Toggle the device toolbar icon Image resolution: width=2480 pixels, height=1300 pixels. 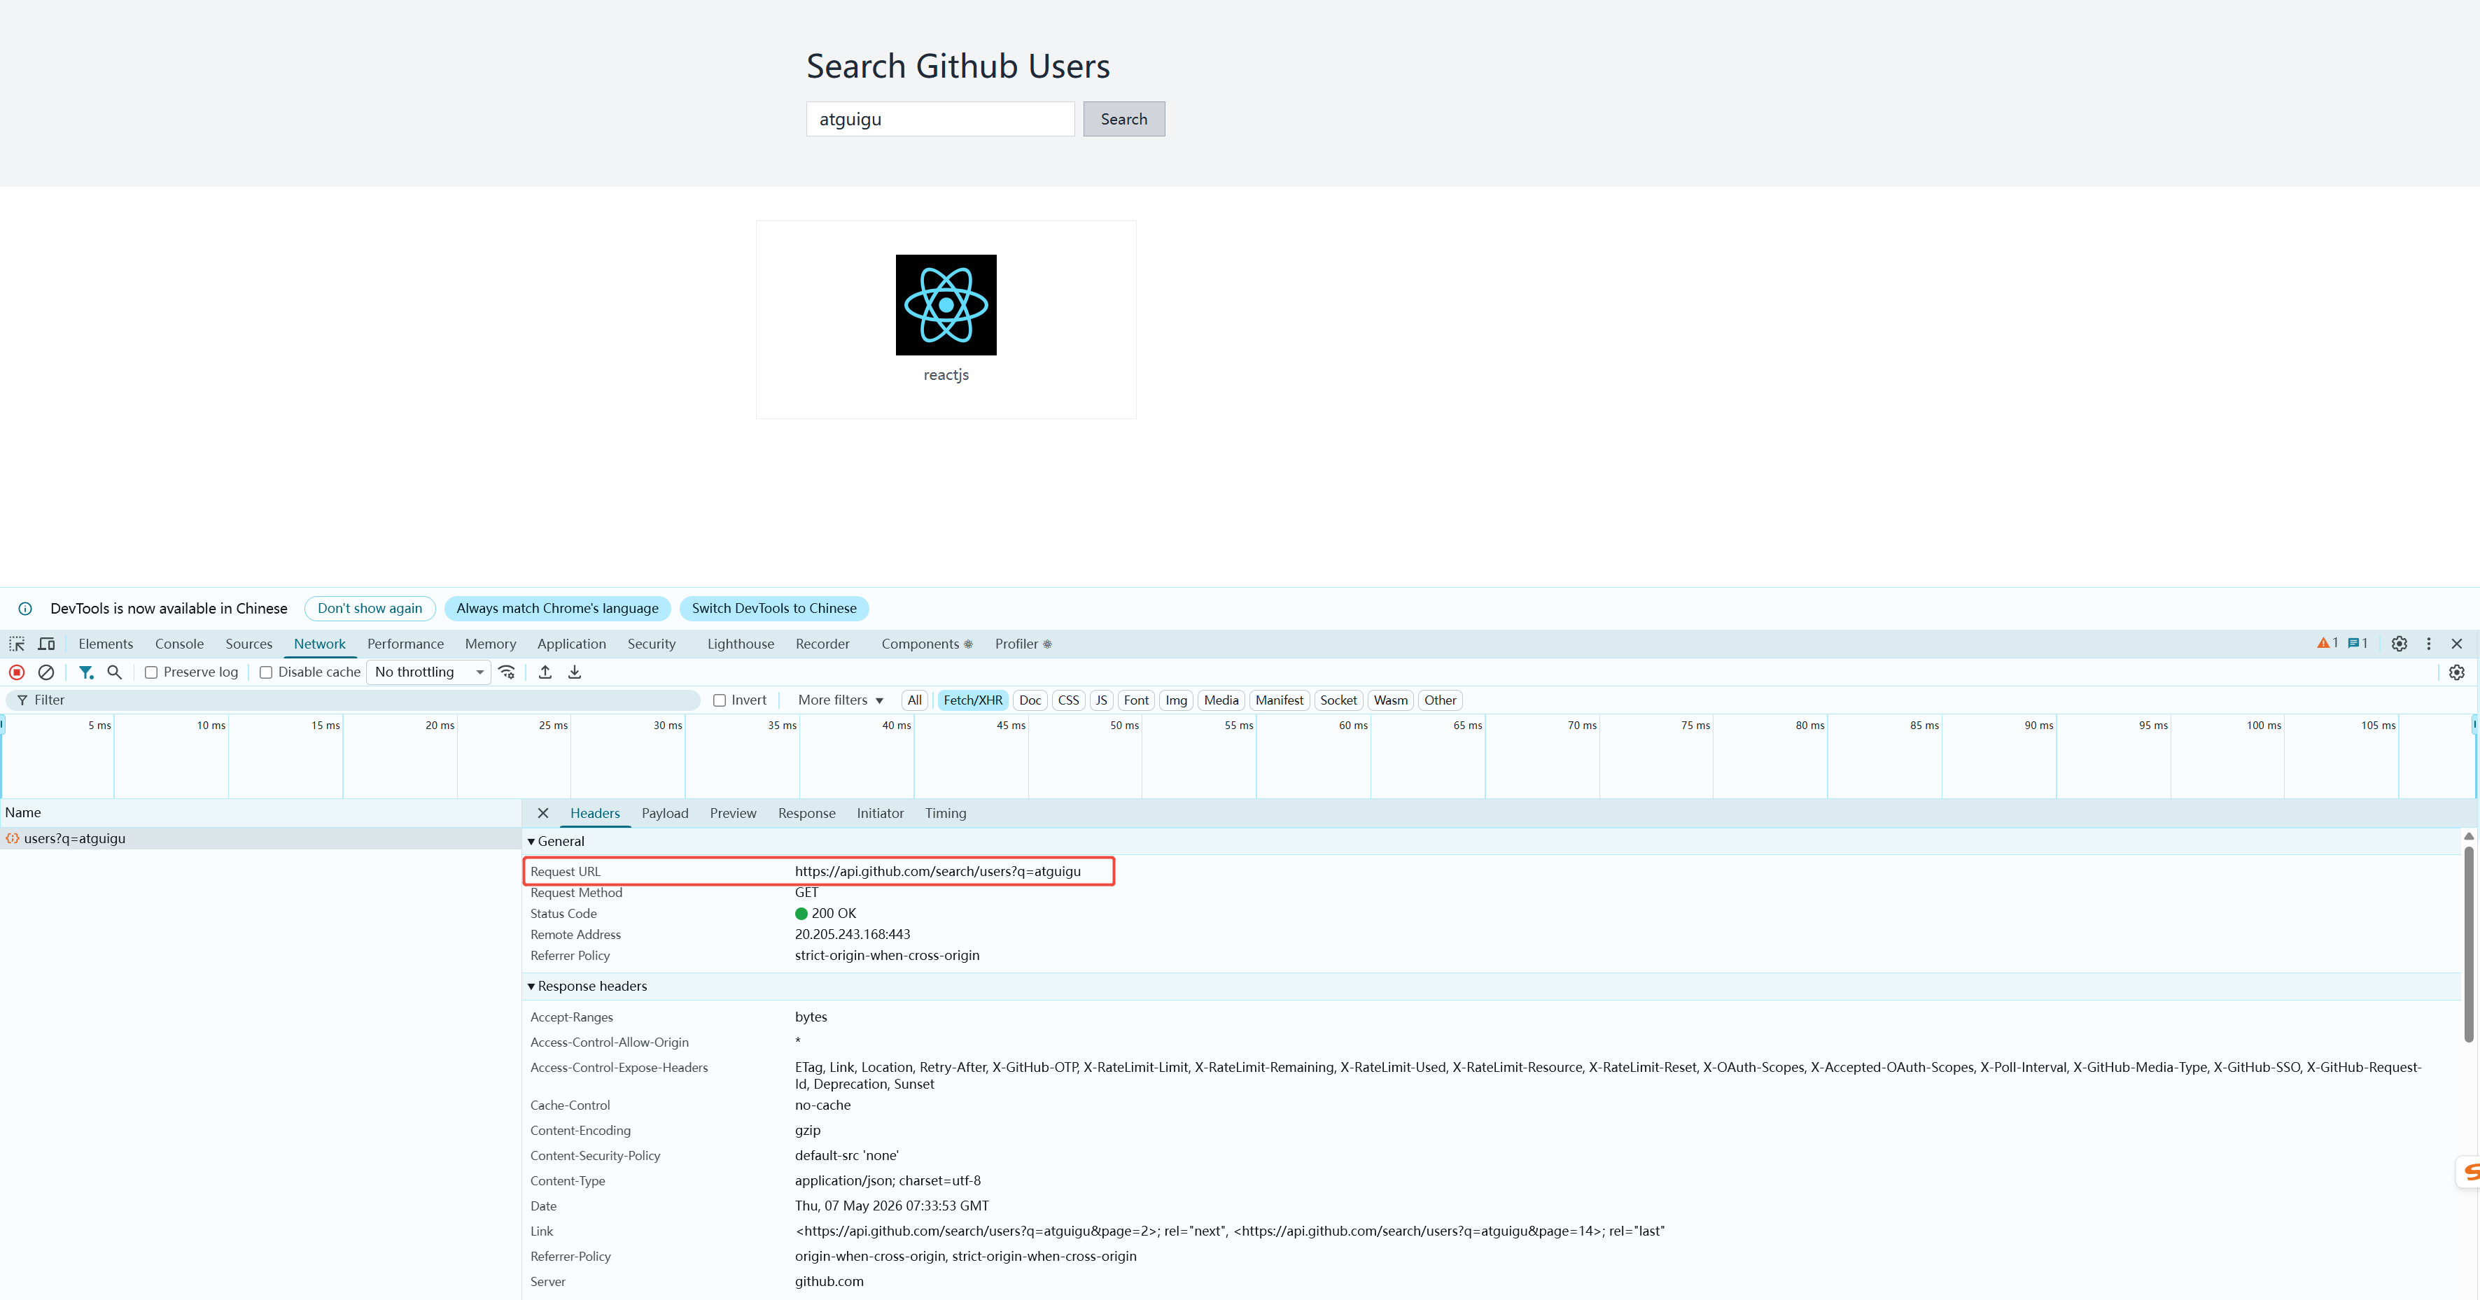(46, 644)
